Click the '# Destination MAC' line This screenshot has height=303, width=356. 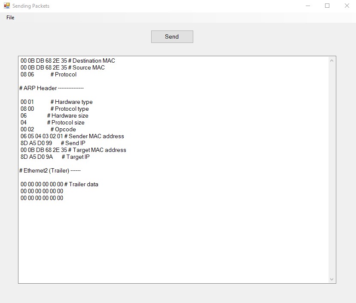[68, 61]
